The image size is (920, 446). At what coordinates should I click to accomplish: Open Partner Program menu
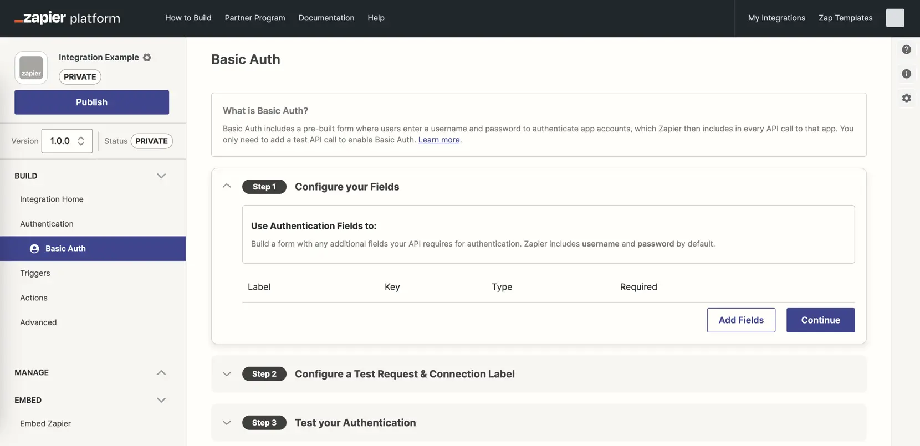[x=255, y=18]
